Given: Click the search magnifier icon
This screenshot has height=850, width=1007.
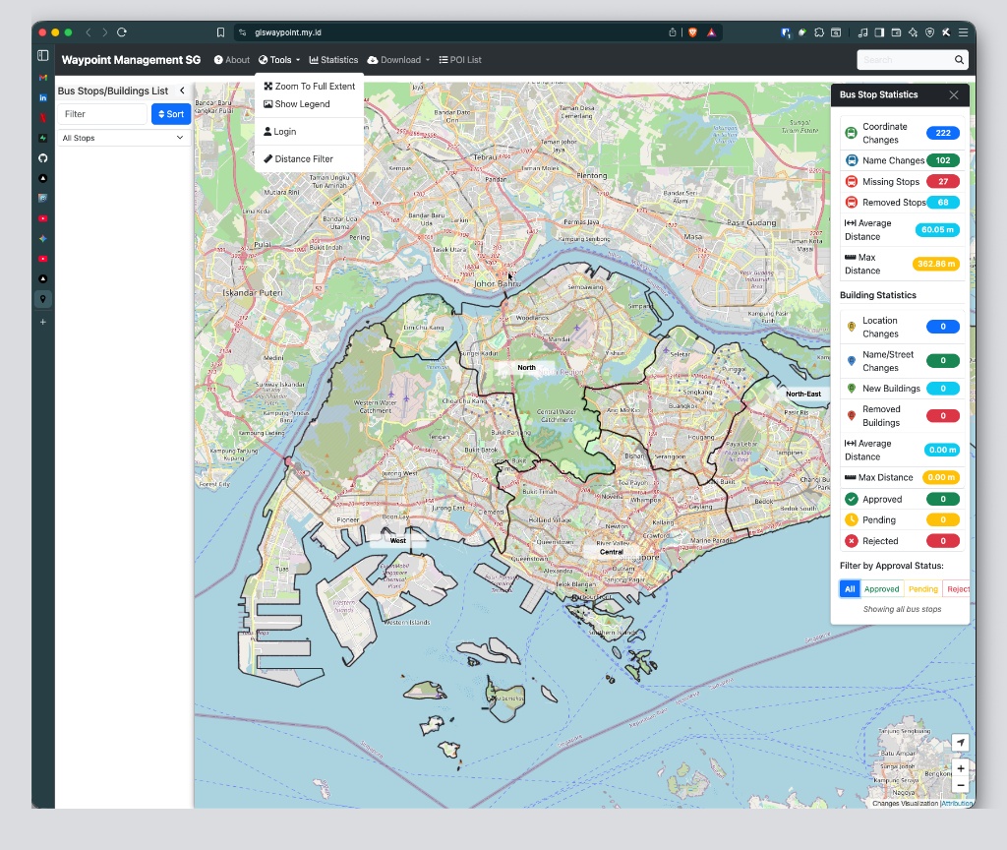Looking at the screenshot, I should click(959, 60).
